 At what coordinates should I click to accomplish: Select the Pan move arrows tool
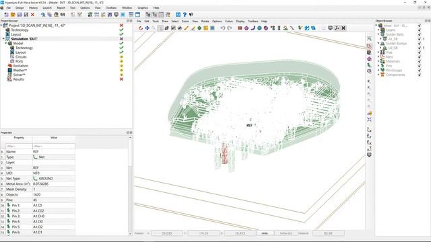[147, 28]
